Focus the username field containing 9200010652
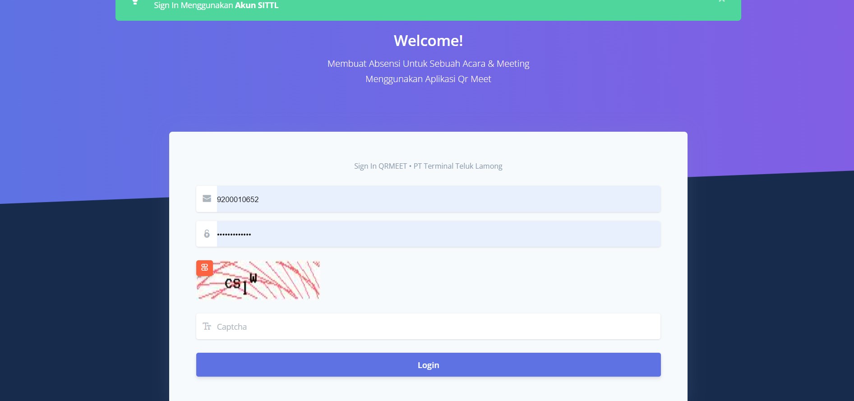Screen dimensions: 854x401 coord(438,199)
